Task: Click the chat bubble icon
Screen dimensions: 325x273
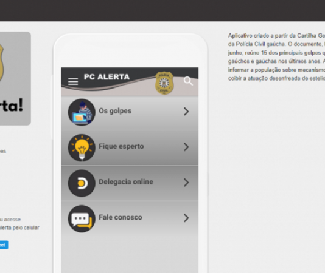Action: click(x=82, y=218)
